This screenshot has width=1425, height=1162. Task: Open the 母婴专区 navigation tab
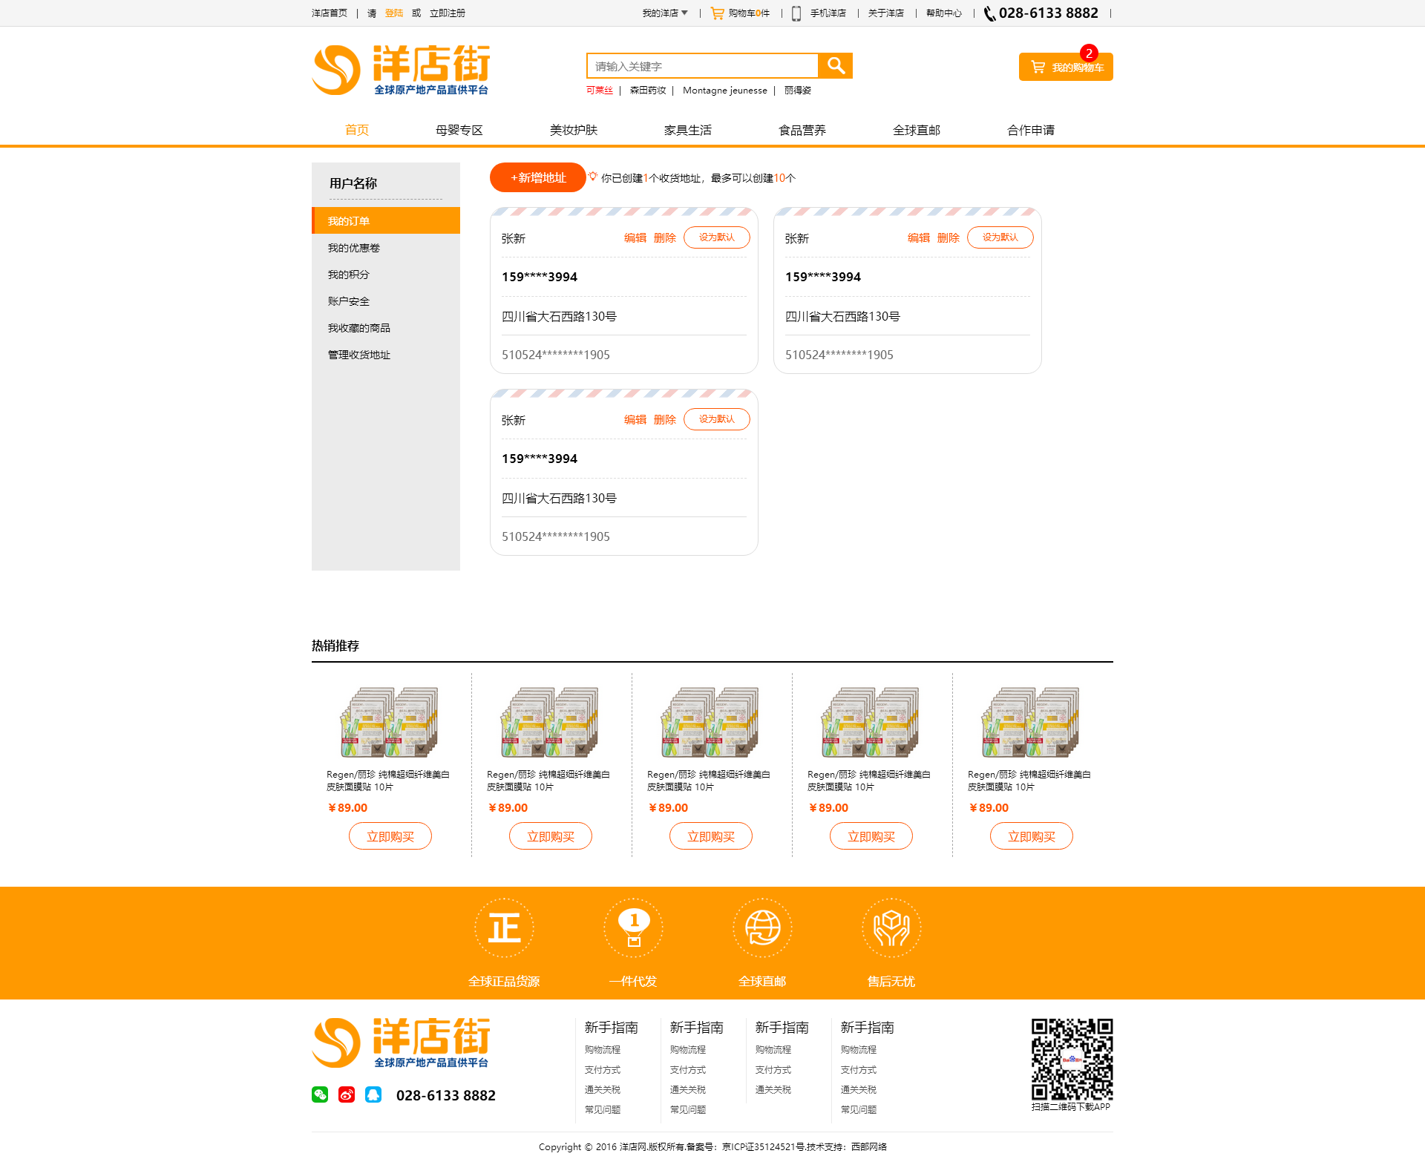point(459,130)
